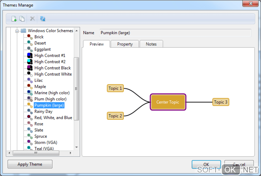Image resolution: width=261 pixels, height=176 pixels.
Task: Click the Topic 2 preview node
Action: 115,116
